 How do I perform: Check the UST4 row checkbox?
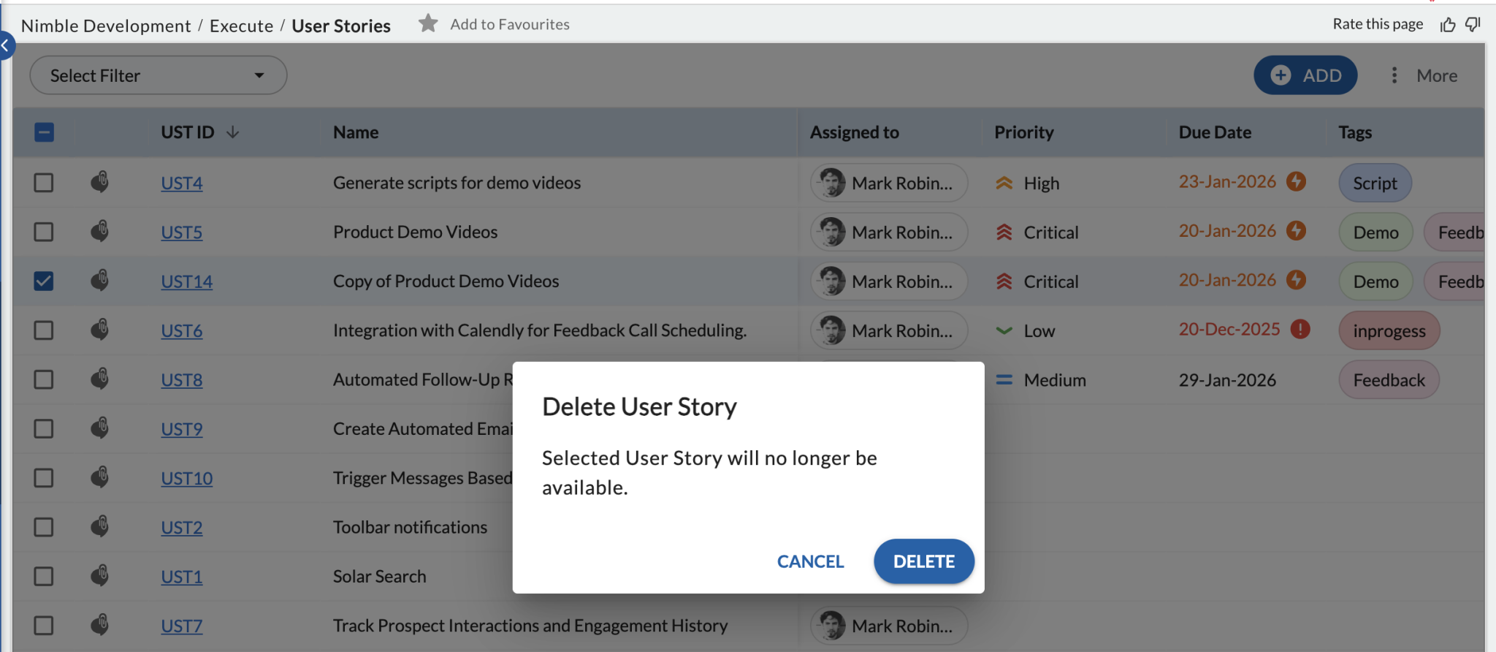click(x=44, y=182)
